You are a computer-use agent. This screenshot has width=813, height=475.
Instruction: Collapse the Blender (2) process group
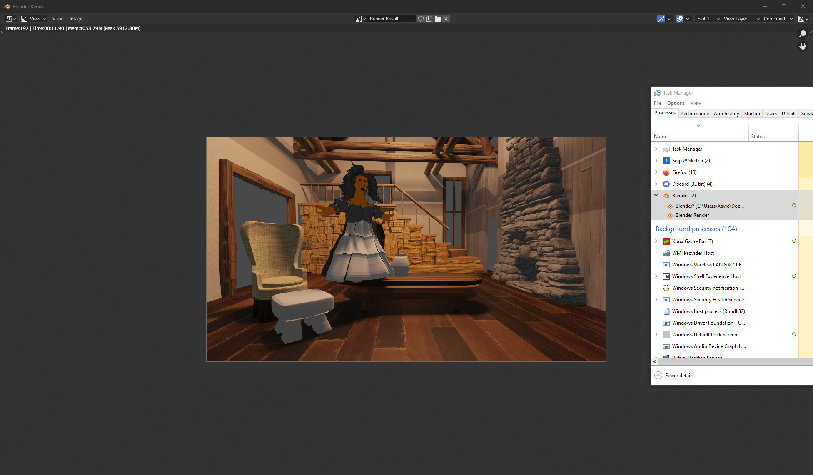click(x=656, y=195)
